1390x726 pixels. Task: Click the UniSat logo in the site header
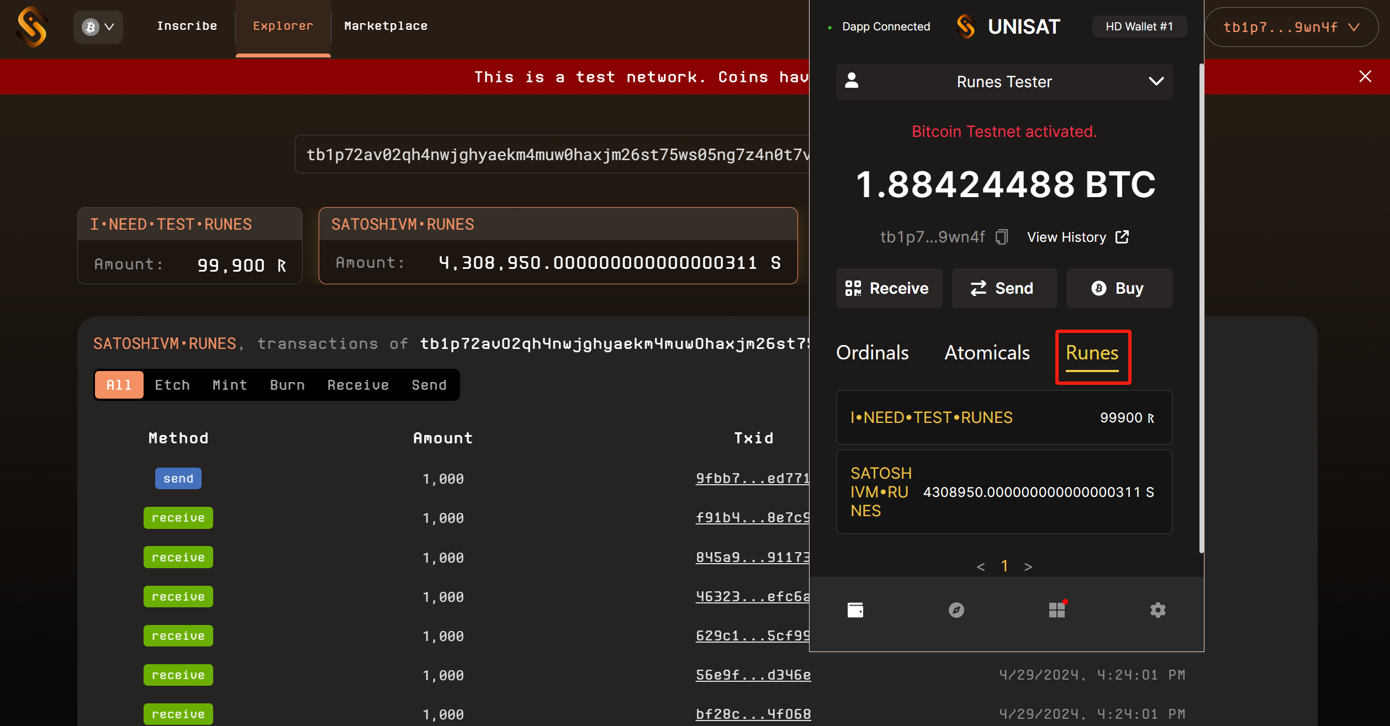point(32,27)
